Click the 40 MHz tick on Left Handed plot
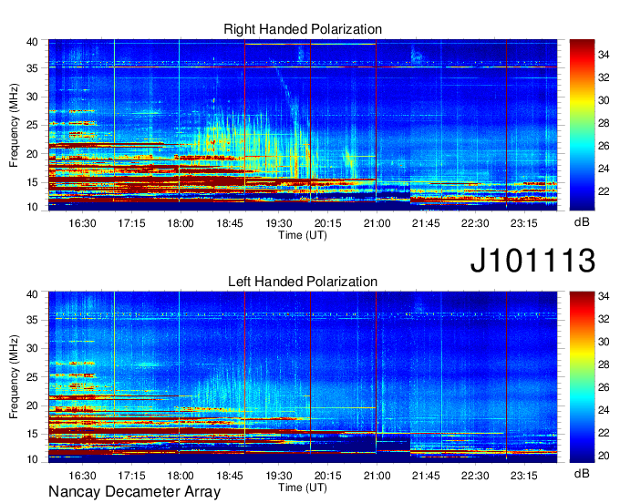This screenshot has height=503, width=620. click(x=32, y=294)
